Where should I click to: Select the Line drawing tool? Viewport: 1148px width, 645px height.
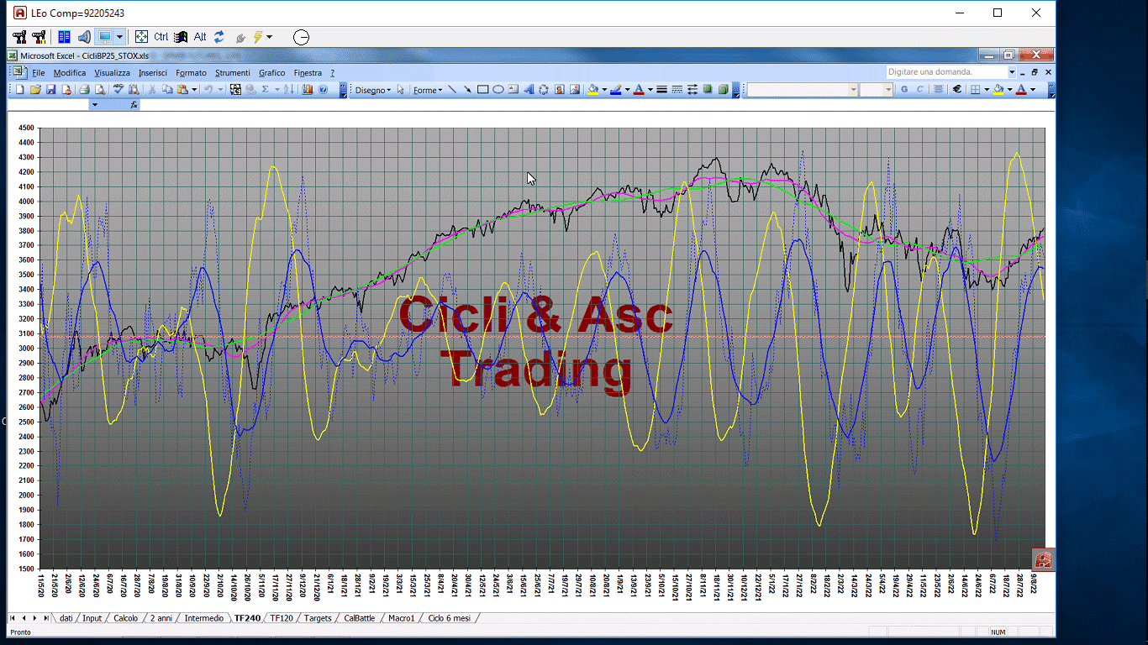click(x=452, y=89)
